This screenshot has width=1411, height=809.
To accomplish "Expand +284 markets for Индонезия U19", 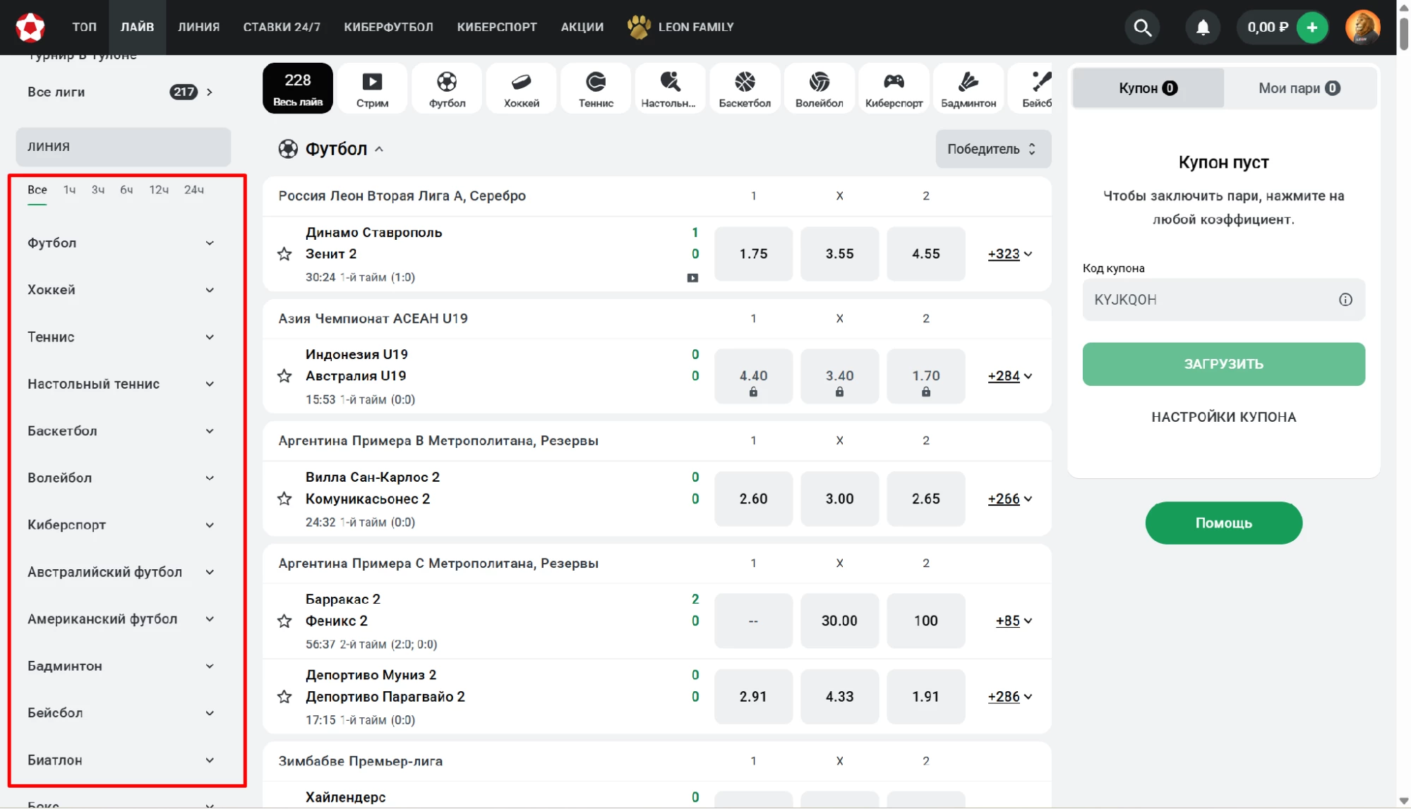I will (1010, 376).
